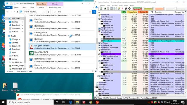Click the ran.gendarmerie PDF icon
Screen dimensions: 187x105
coord(31,47)
